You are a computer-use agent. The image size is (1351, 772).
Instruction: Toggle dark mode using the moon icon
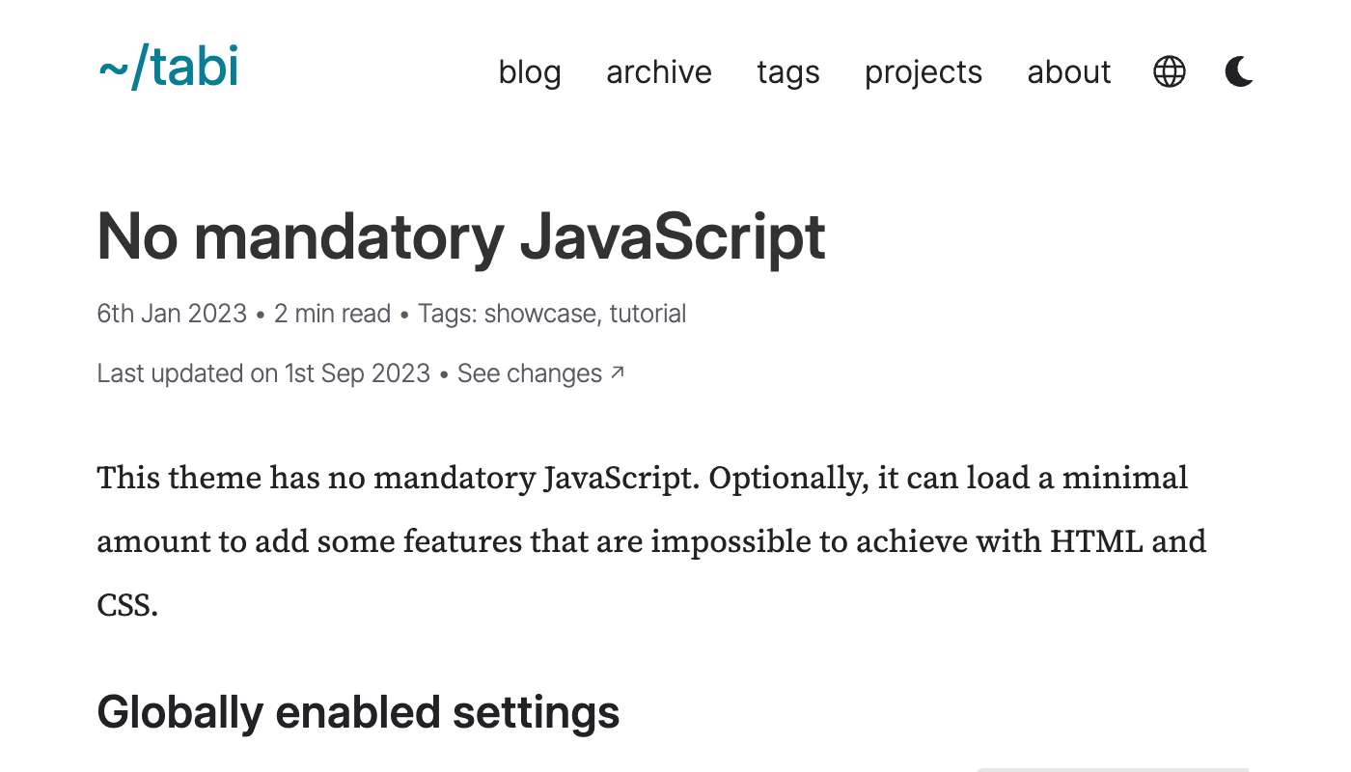(x=1239, y=71)
